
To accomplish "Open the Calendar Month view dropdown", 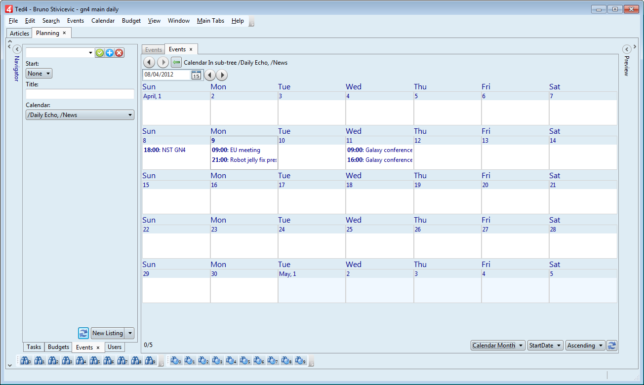I will tap(498, 346).
